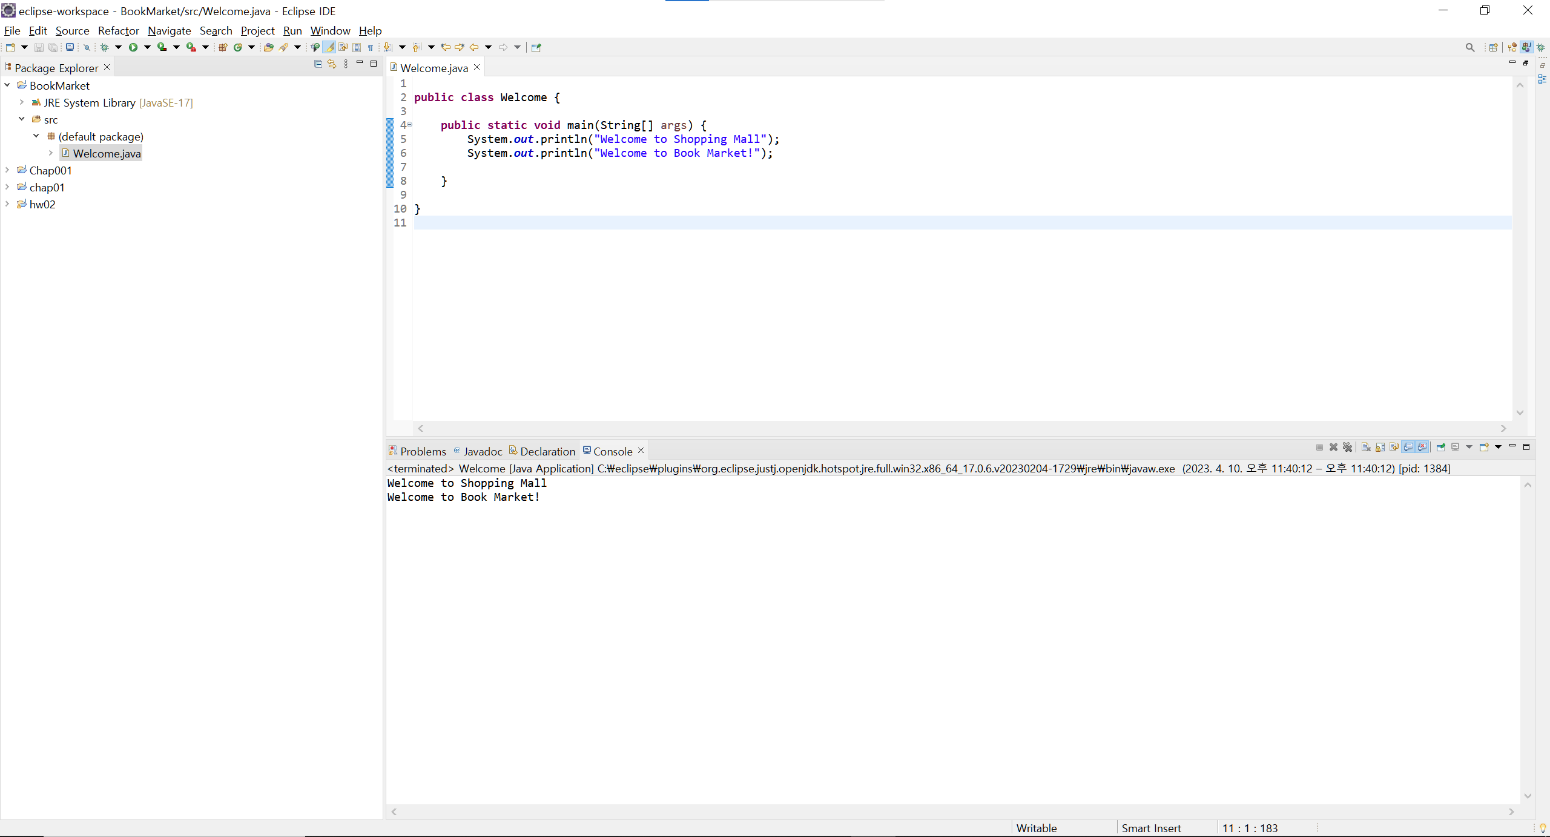Image resolution: width=1550 pixels, height=837 pixels.
Task: Click the console vertical scrollbar down arrow
Action: pyautogui.click(x=1528, y=796)
